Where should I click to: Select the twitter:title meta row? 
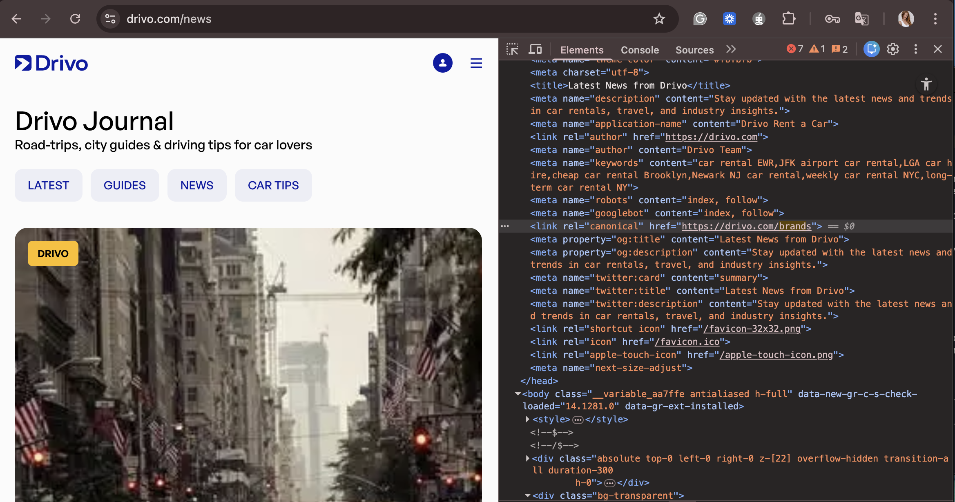click(726, 291)
